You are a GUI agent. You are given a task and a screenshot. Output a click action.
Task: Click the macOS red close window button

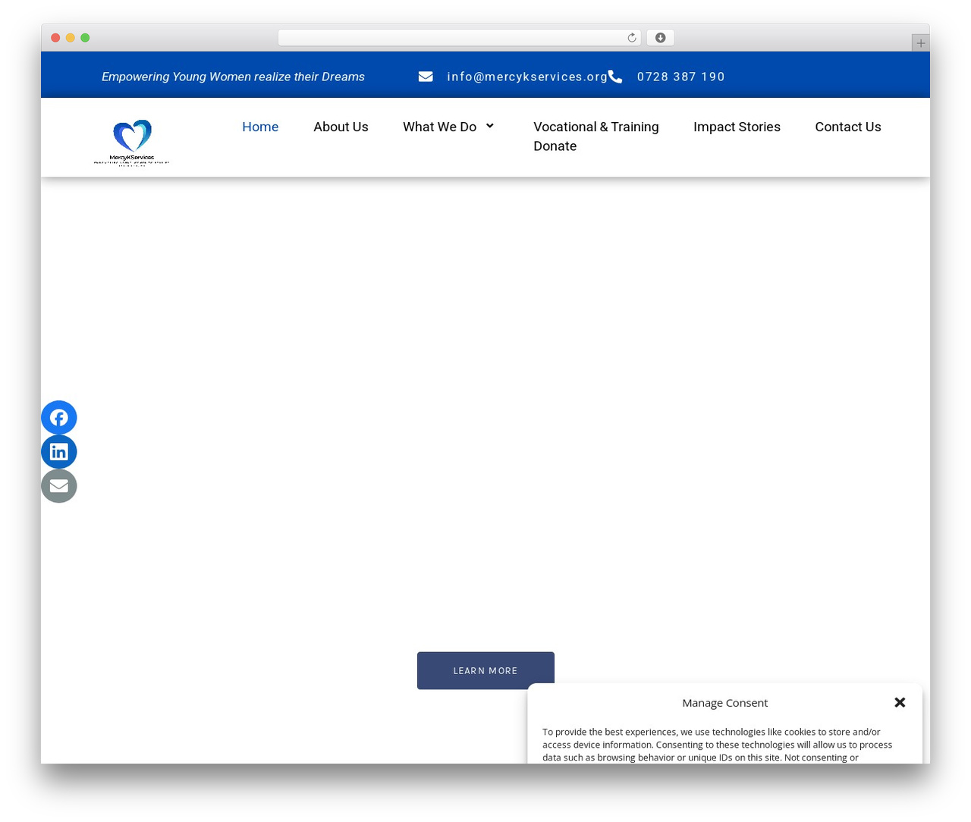[55, 38]
